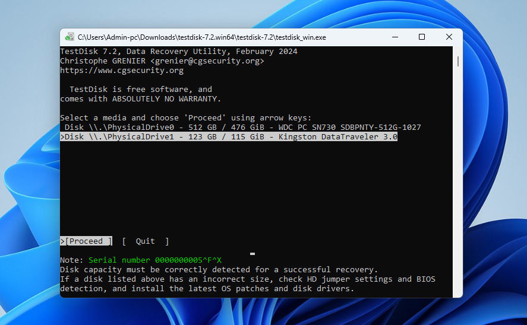Click the https://www.cgsecurity.org URL

tap(122, 71)
